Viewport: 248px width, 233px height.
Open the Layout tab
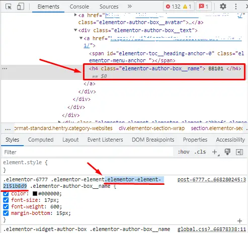pyautogui.click(x=70, y=140)
